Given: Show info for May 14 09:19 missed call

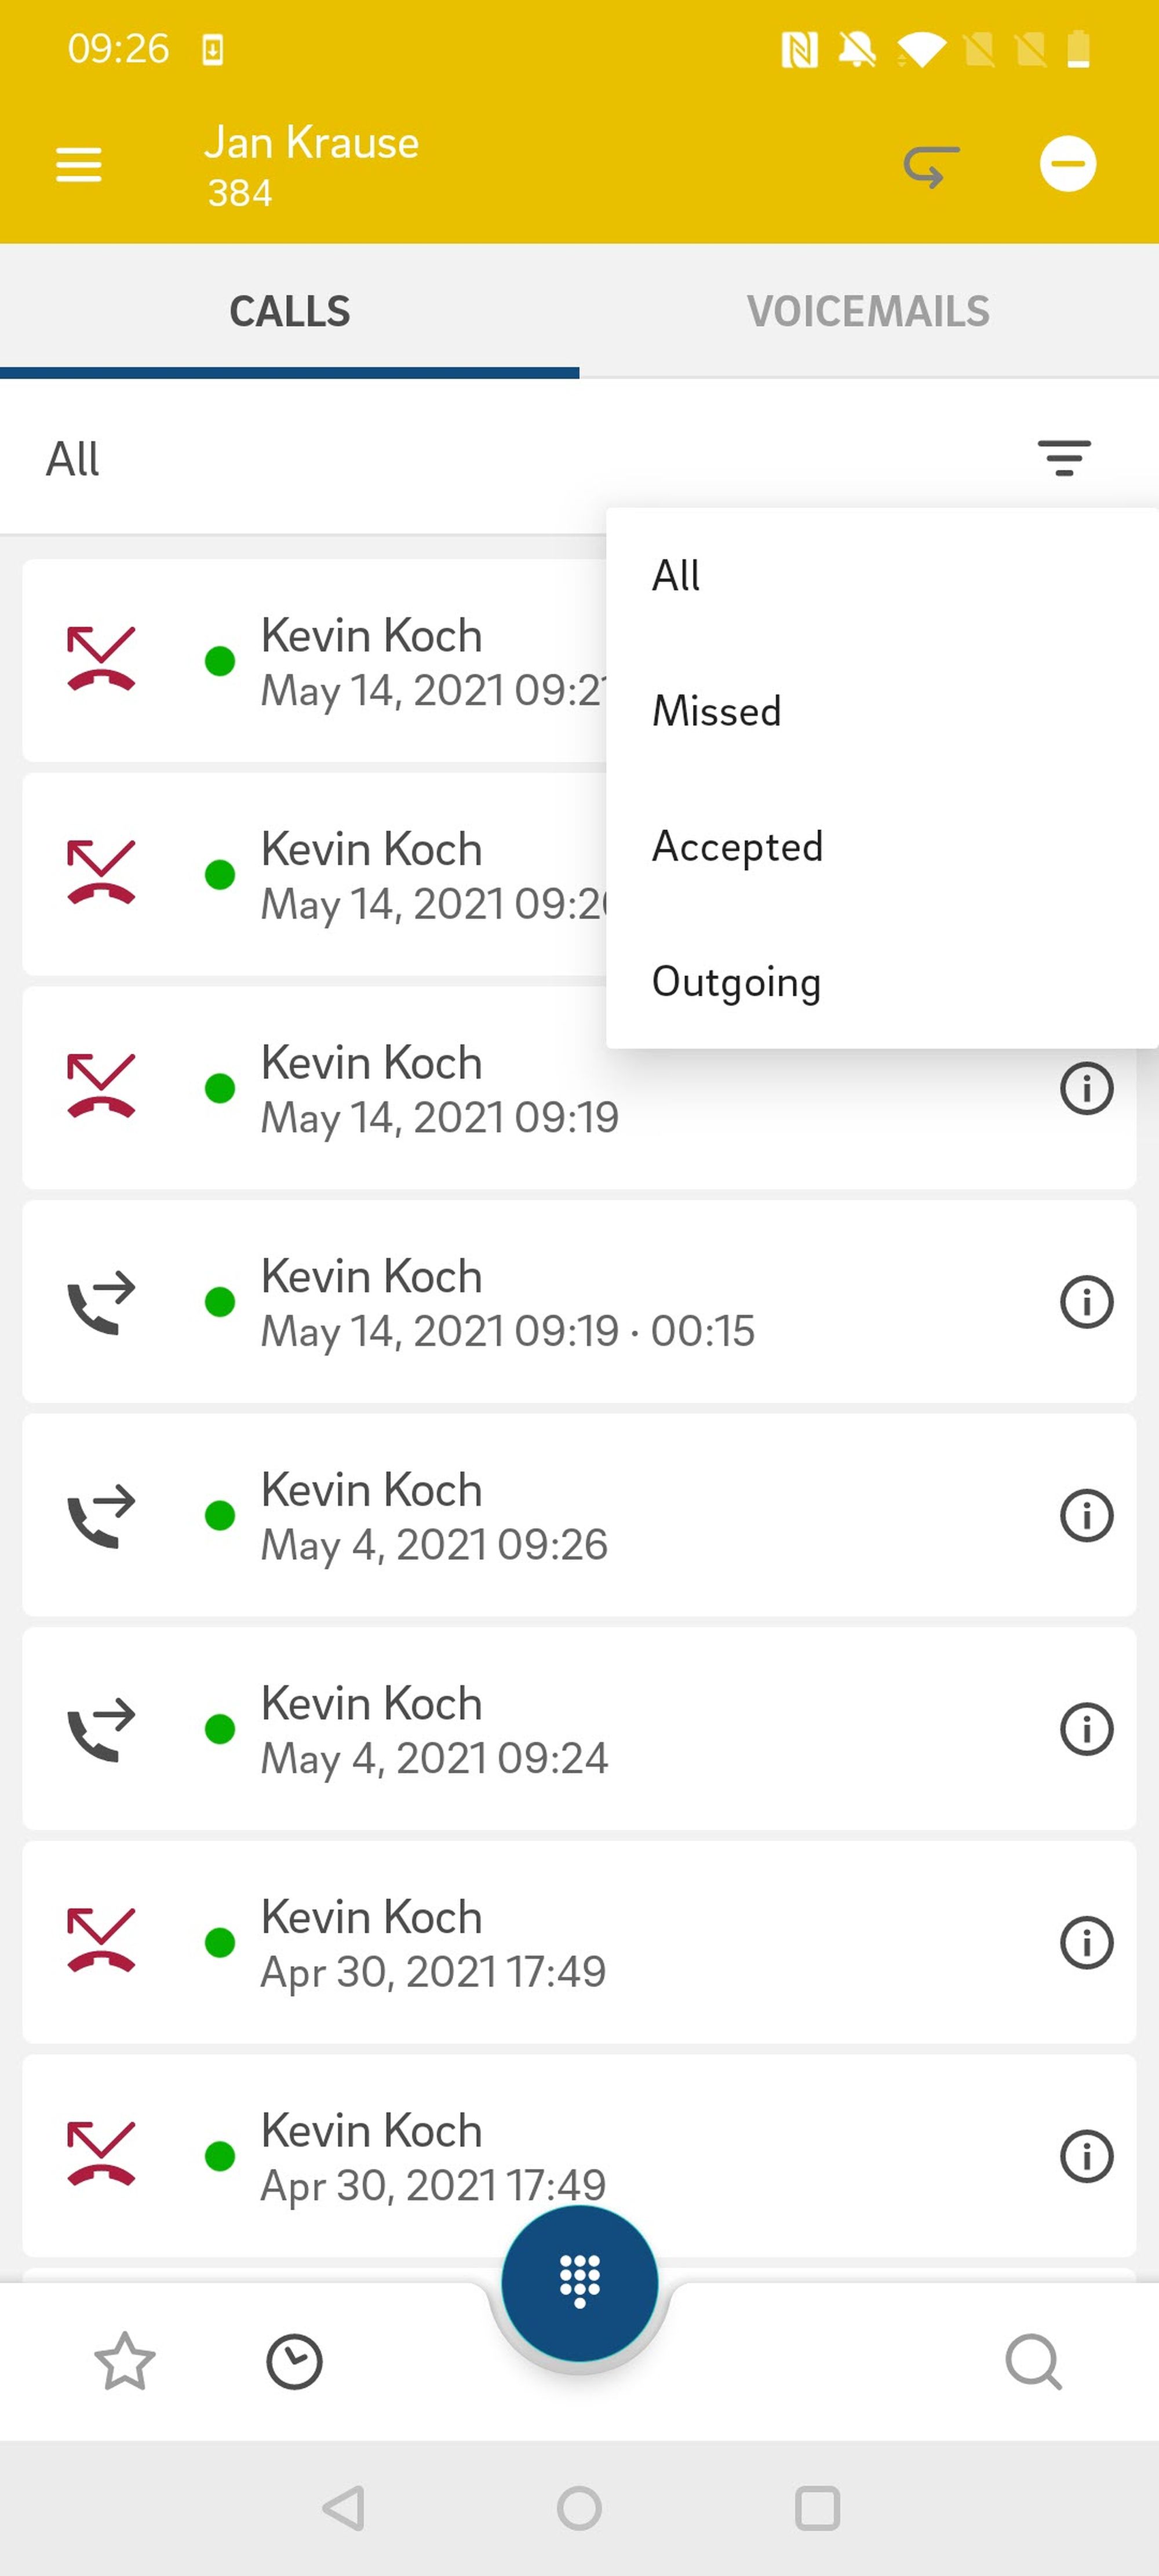Looking at the screenshot, I should (1086, 1088).
